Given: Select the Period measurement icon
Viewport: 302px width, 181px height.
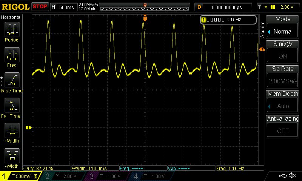Looking at the screenshot, I should (x=12, y=29).
